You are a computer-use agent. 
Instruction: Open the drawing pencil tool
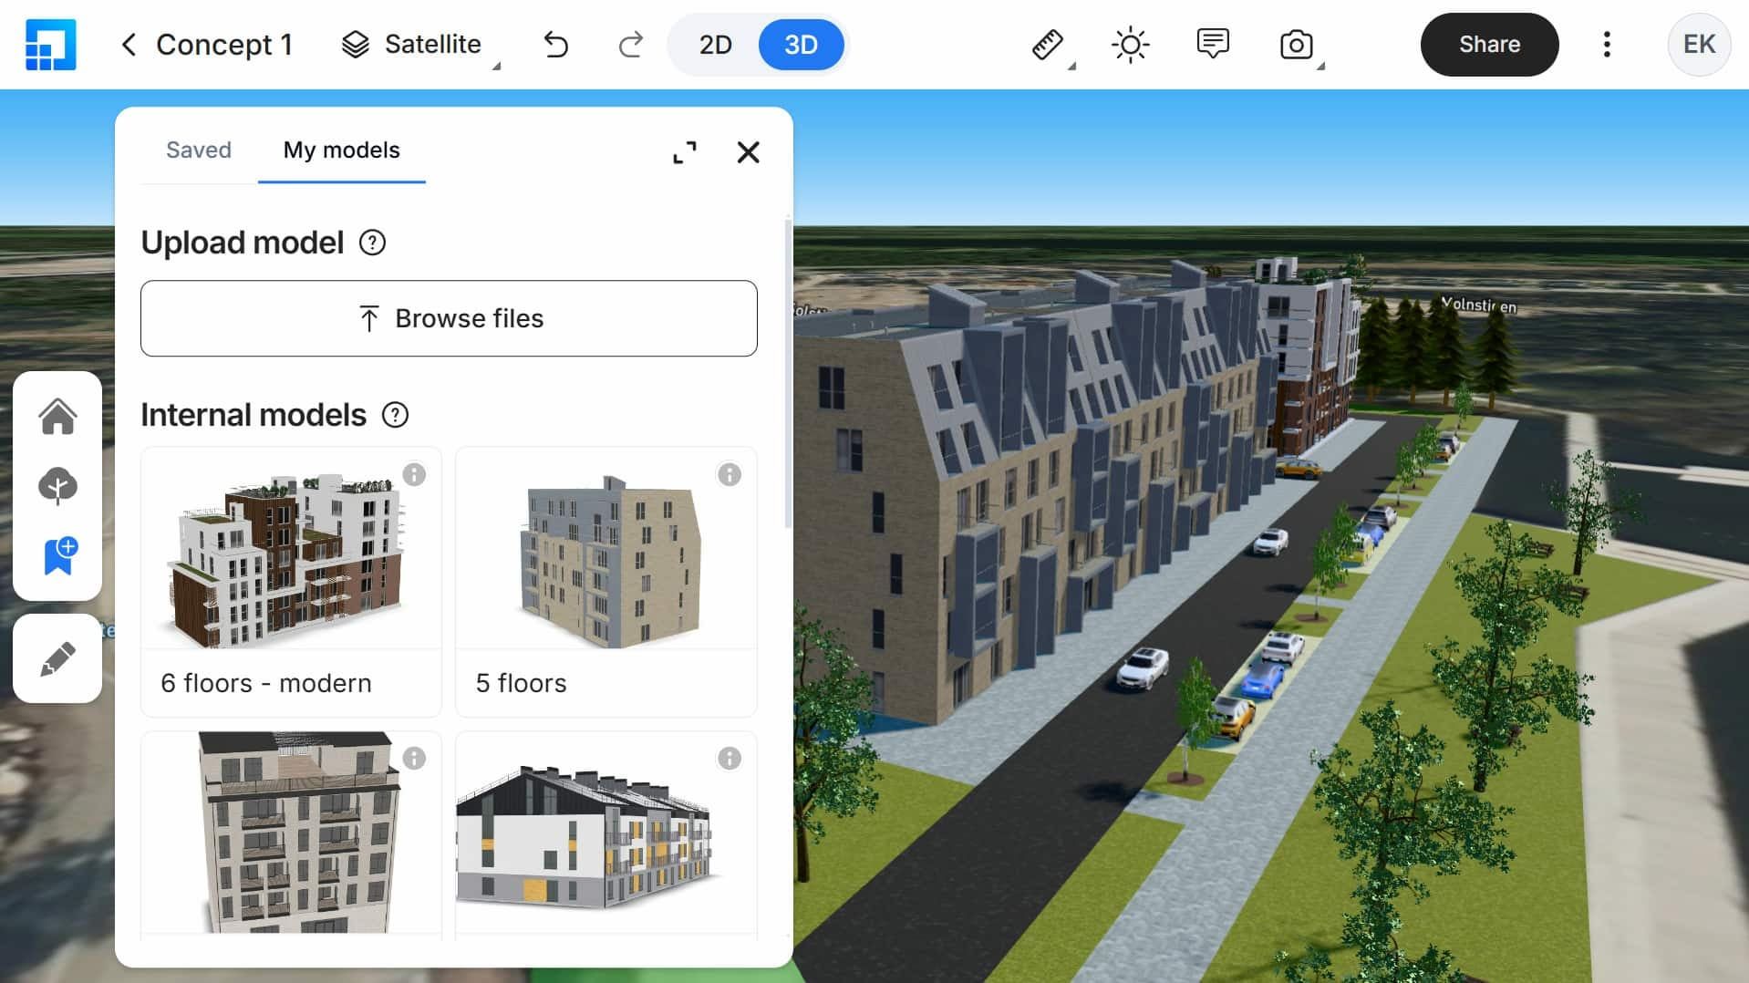pos(57,657)
